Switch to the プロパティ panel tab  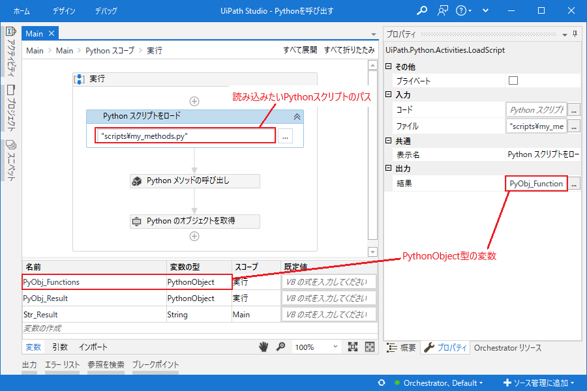coord(445,347)
